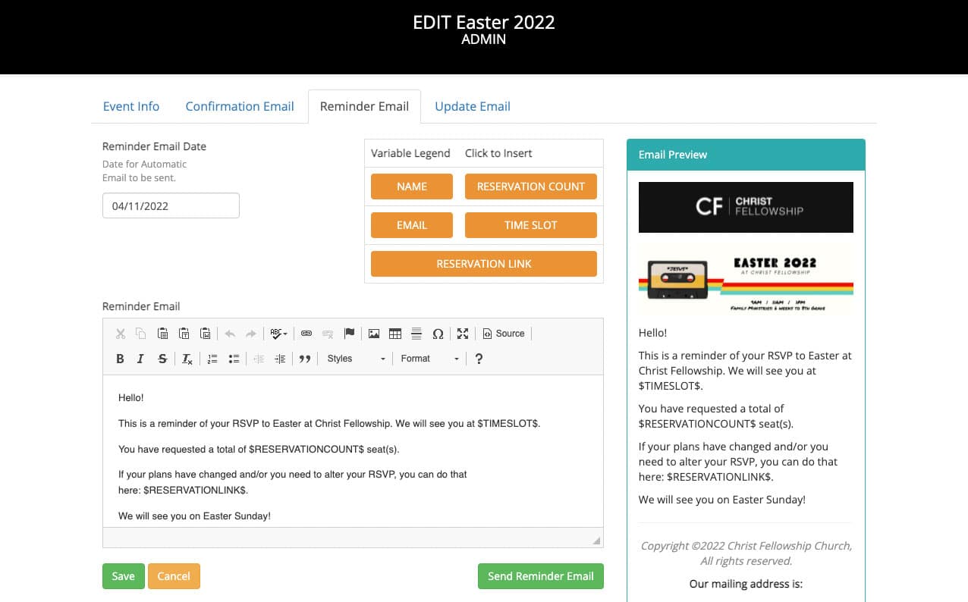Click the 'Hello!' line in the editor
The height and width of the screenshot is (602, 968).
(x=131, y=397)
